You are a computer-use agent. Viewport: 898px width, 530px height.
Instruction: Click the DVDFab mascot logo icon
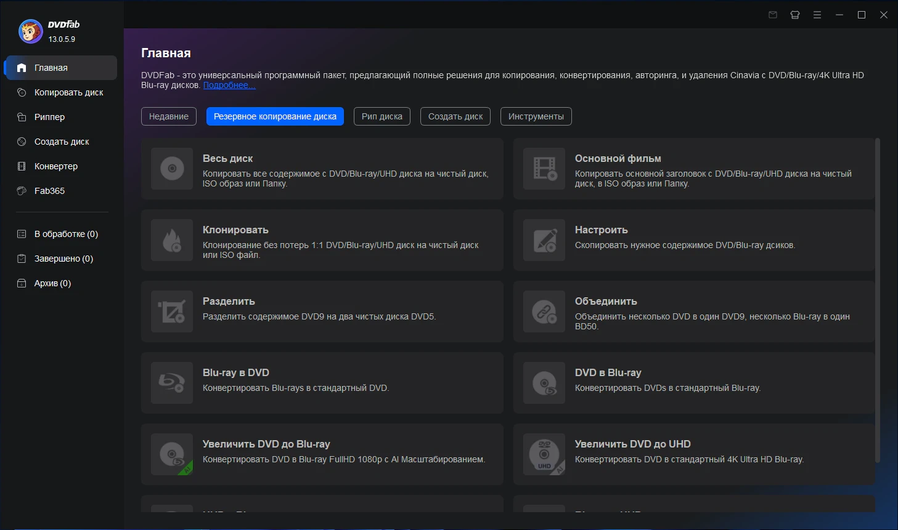point(30,31)
